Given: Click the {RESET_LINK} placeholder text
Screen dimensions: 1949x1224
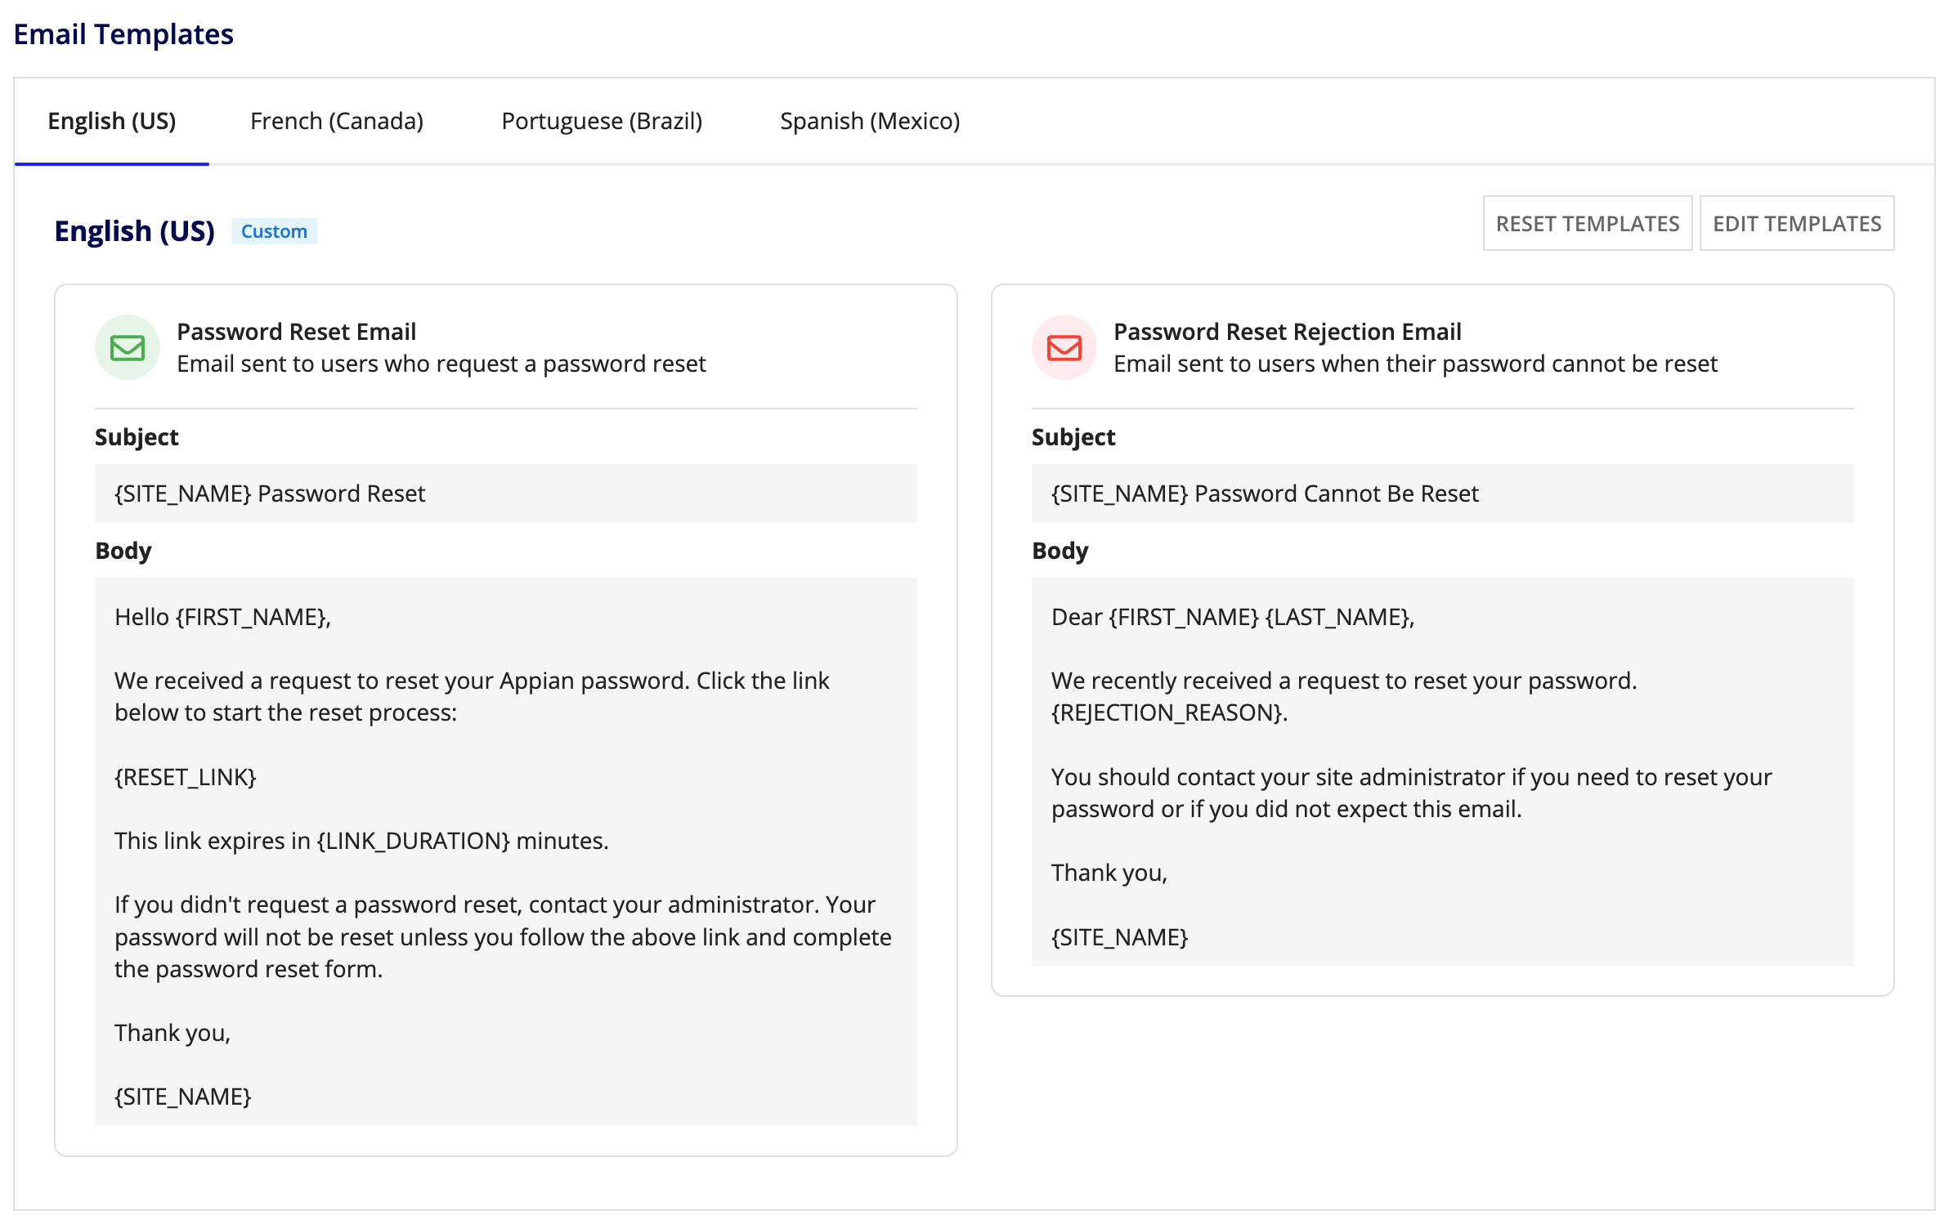Looking at the screenshot, I should coord(186,777).
